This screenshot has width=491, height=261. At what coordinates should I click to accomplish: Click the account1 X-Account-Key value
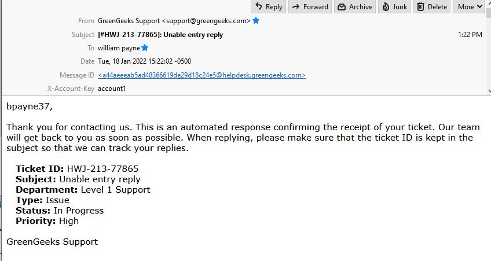click(112, 89)
